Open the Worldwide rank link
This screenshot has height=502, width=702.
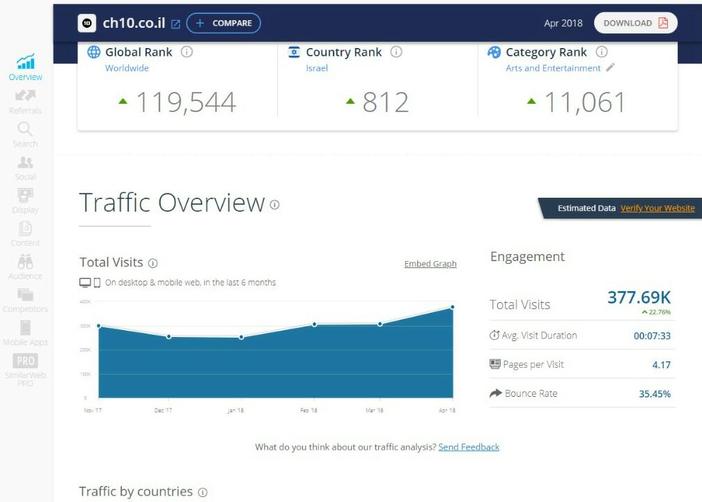pos(127,68)
